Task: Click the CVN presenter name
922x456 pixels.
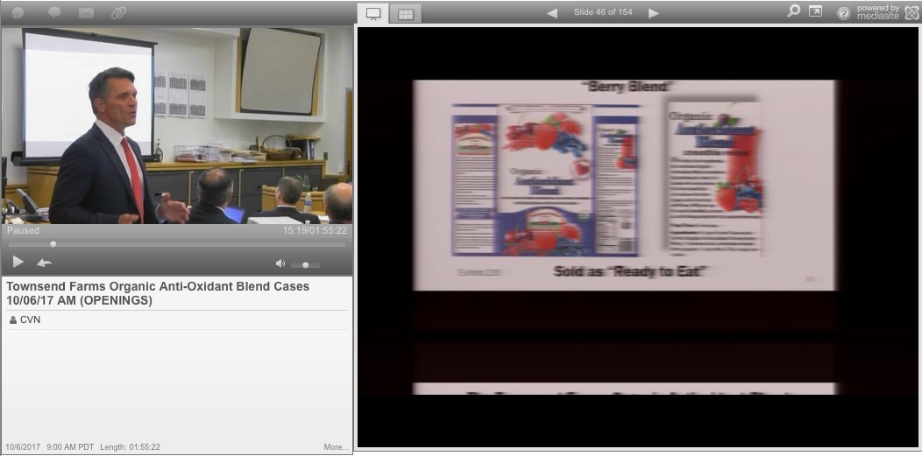Action: click(30, 319)
